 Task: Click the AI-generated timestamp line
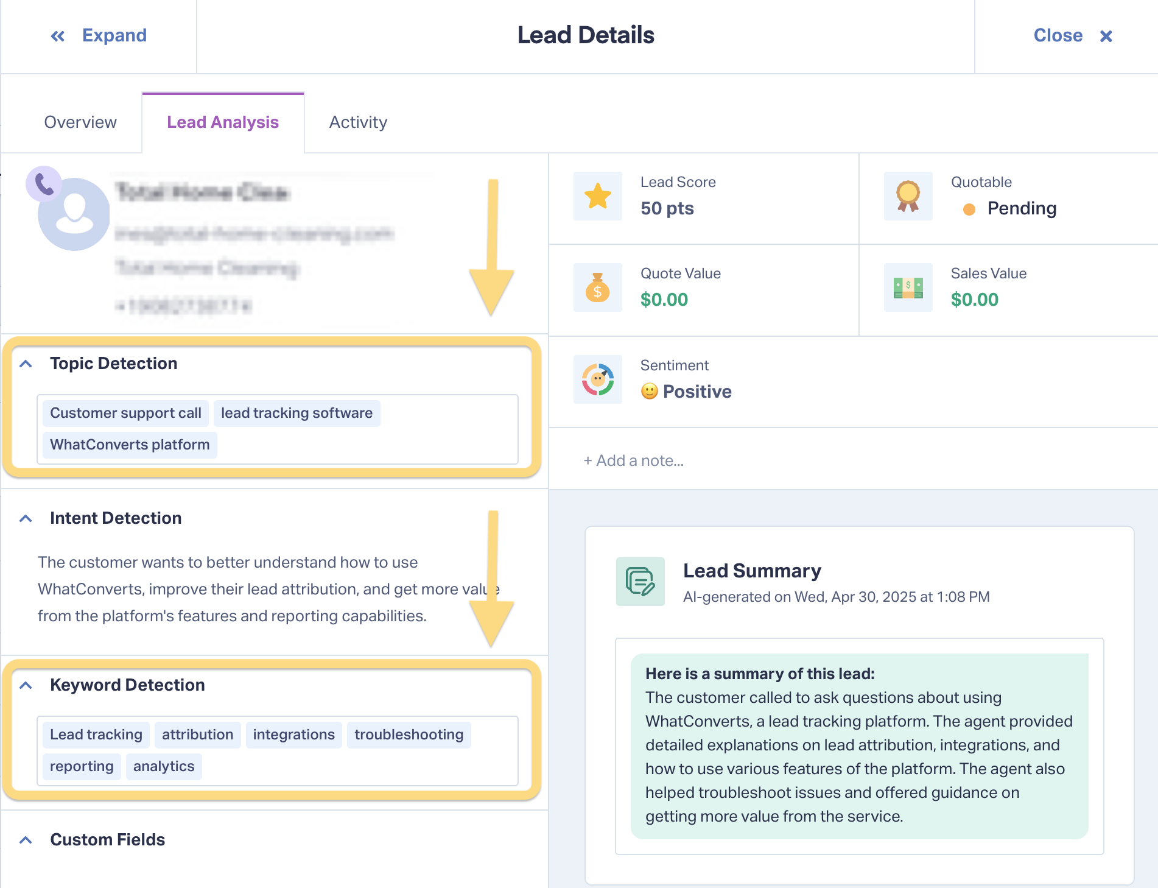837,597
